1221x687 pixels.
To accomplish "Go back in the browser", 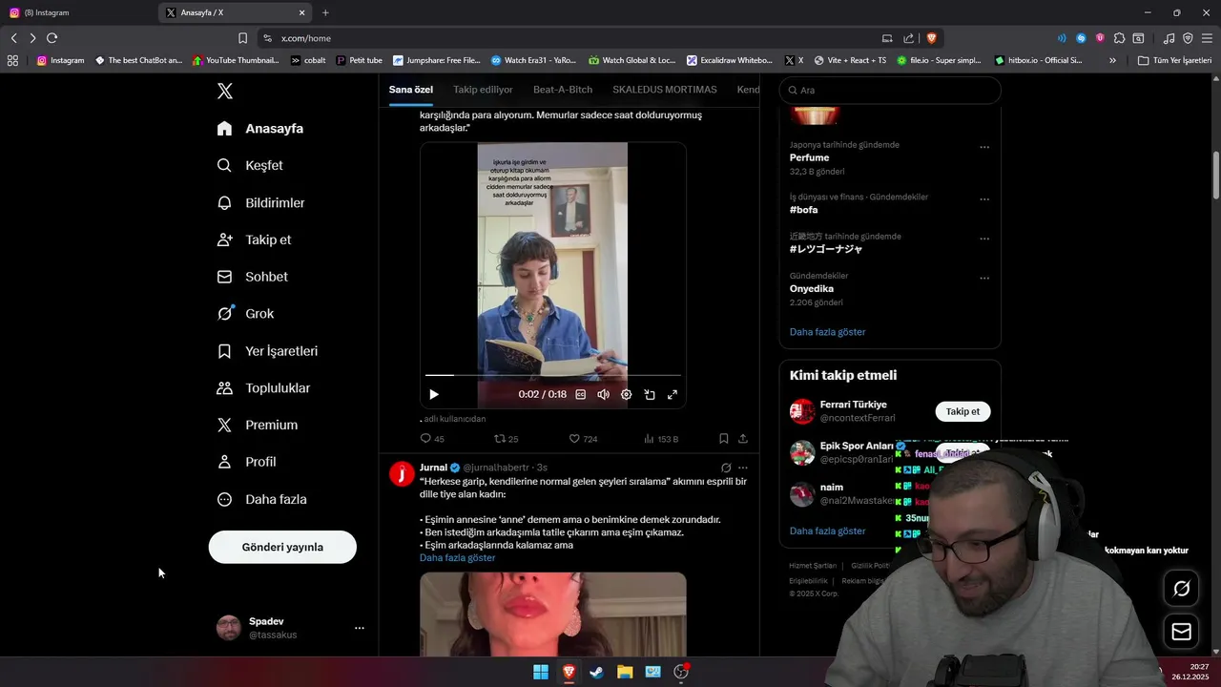I will (x=13, y=38).
